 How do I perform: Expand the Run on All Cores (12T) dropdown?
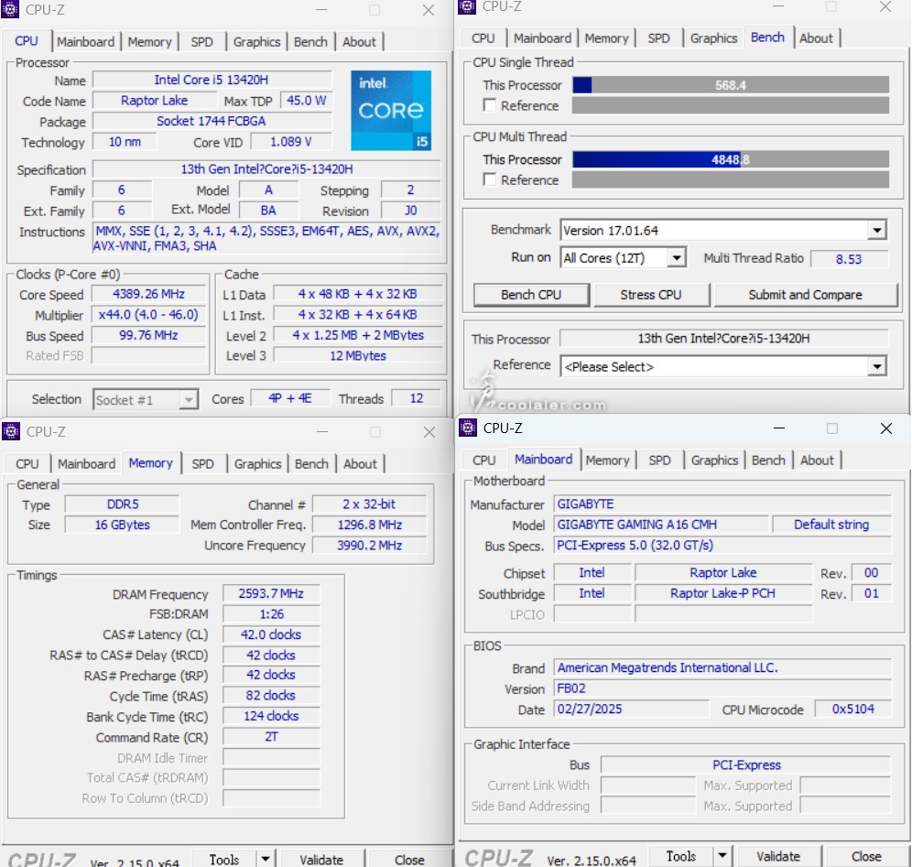[x=676, y=257]
